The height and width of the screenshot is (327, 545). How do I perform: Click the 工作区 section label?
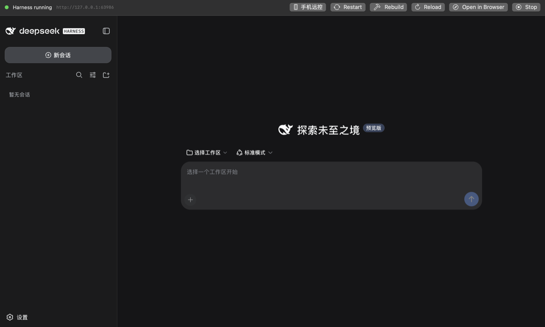pos(14,75)
